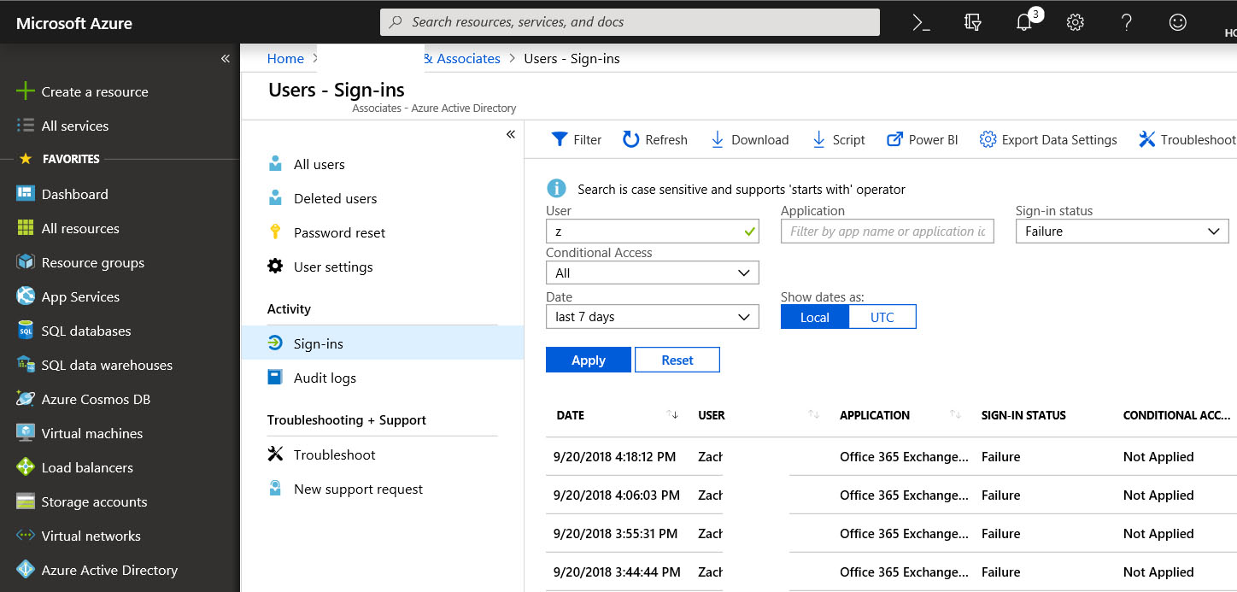
Task: Click the Home breadcrumb link
Action: [285, 58]
